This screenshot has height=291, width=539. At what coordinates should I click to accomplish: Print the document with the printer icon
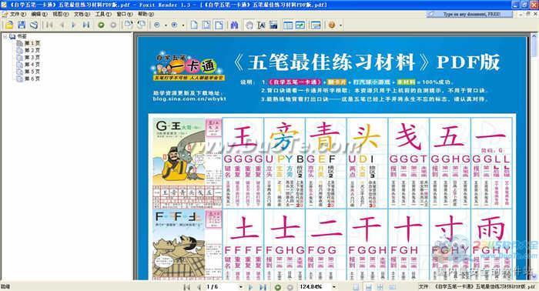tap(33, 25)
